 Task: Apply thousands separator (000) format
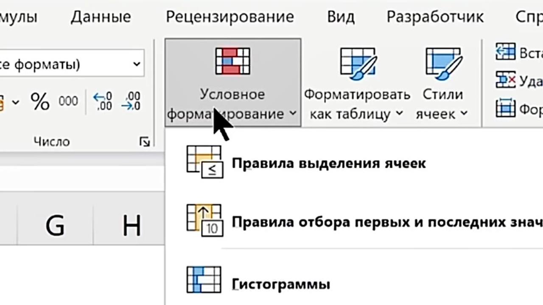68,102
